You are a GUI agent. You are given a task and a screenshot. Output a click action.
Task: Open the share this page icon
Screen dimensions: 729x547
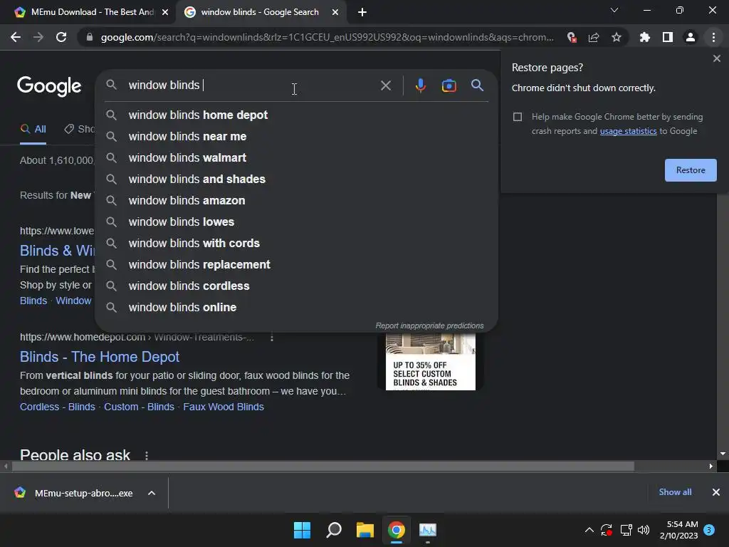click(x=594, y=37)
